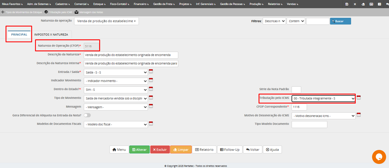
Task: Expand the Natureza da operação dropdown
Action: click(x=106, y=21)
